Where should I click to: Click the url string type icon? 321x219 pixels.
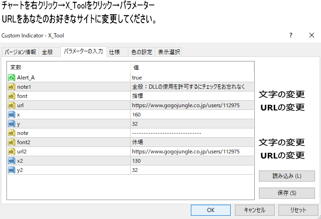(x=12, y=105)
